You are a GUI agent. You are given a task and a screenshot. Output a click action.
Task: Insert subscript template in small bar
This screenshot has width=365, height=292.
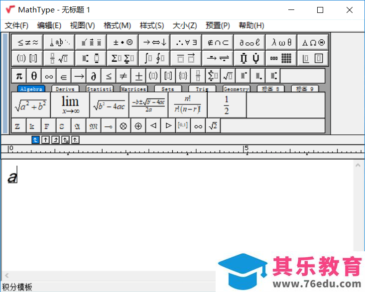[x=257, y=76]
